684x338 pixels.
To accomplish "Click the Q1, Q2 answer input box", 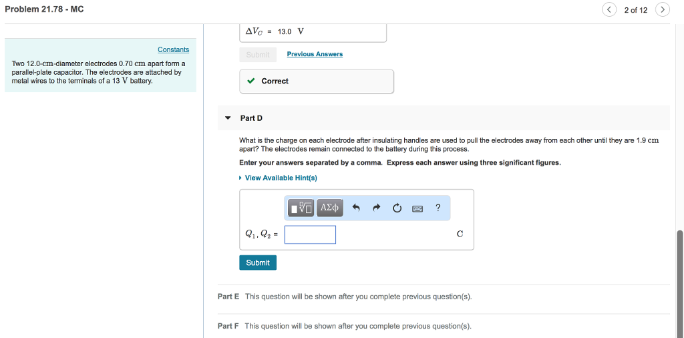I will (310, 234).
